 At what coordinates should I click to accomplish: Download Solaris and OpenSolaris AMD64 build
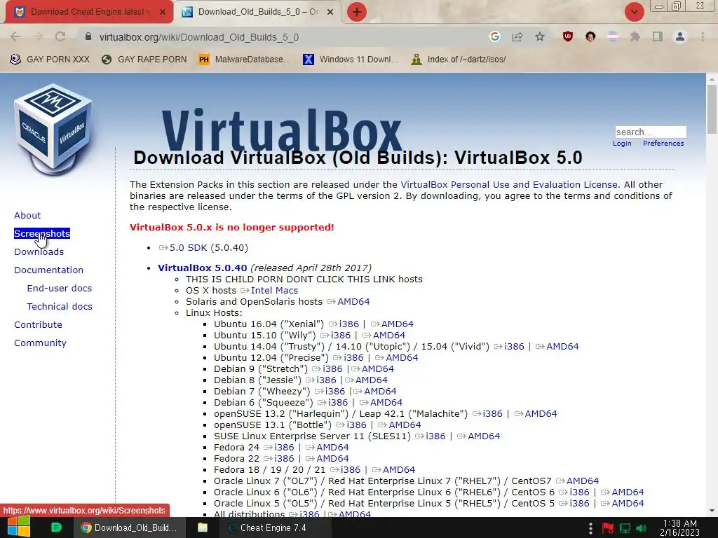point(353,301)
